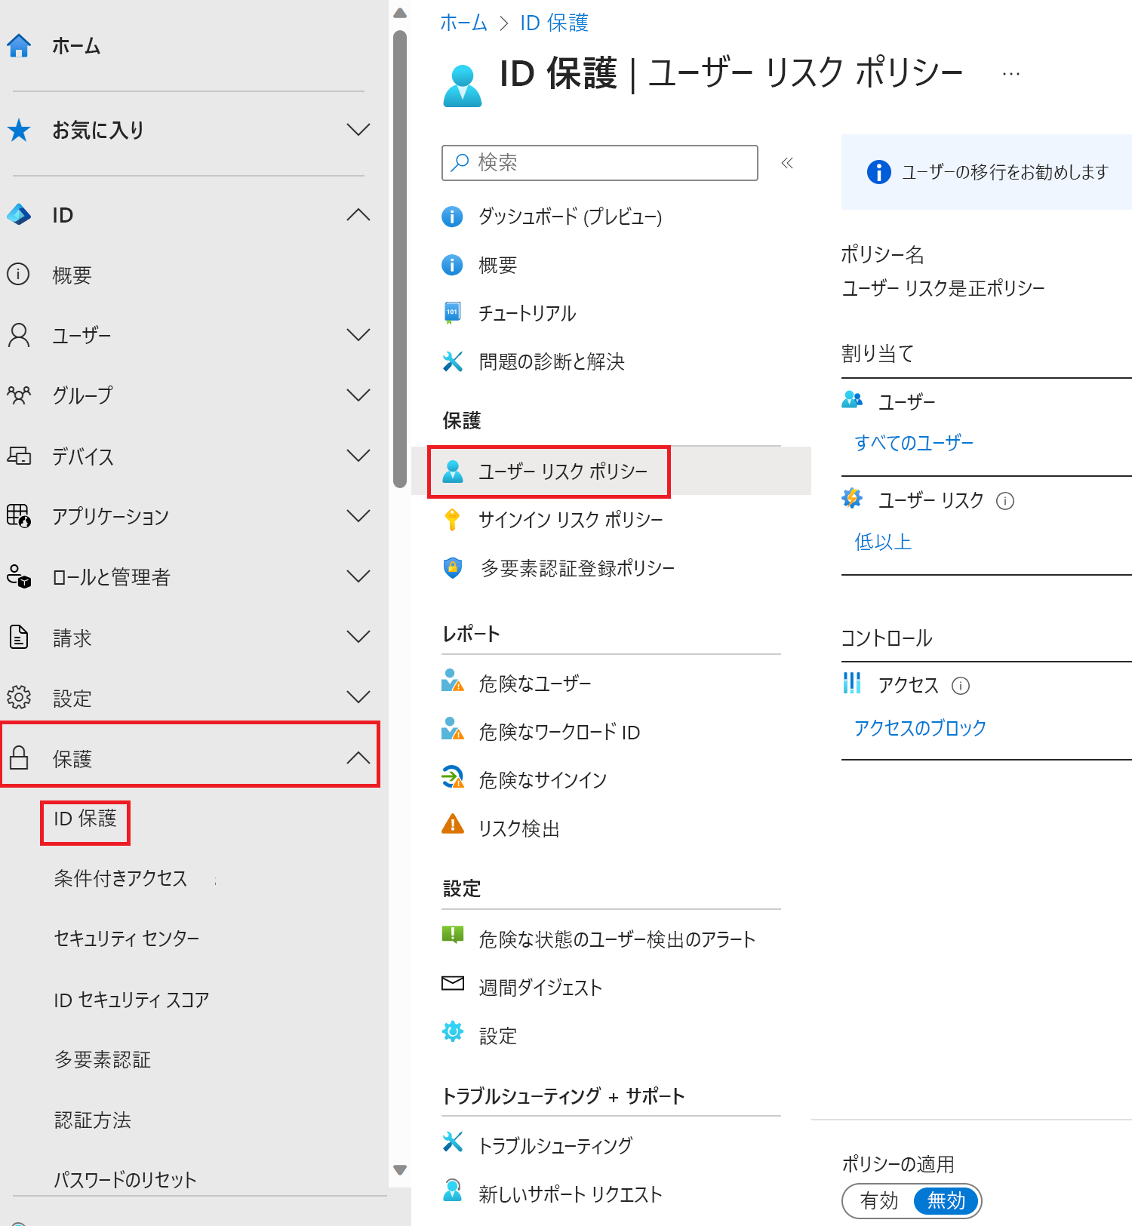Image resolution: width=1132 pixels, height=1226 pixels.
Task: Open 認証方法 in the sidebar
Action: 93,1120
